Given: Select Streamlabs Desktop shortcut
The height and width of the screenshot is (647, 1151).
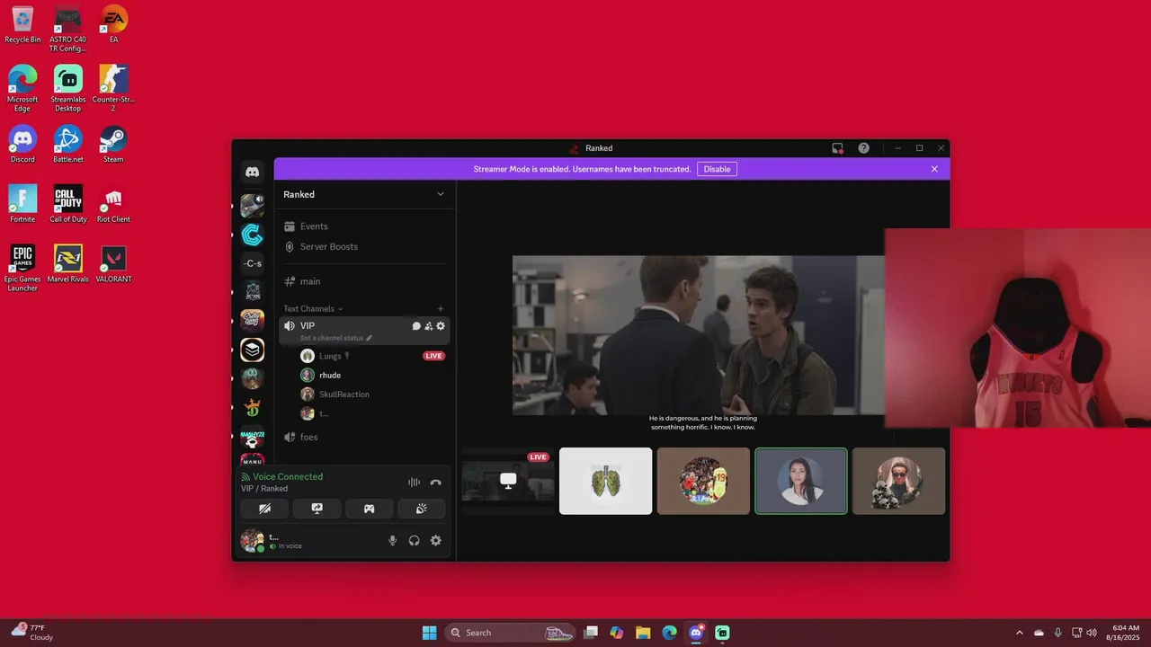Looking at the screenshot, I should click(x=67, y=88).
